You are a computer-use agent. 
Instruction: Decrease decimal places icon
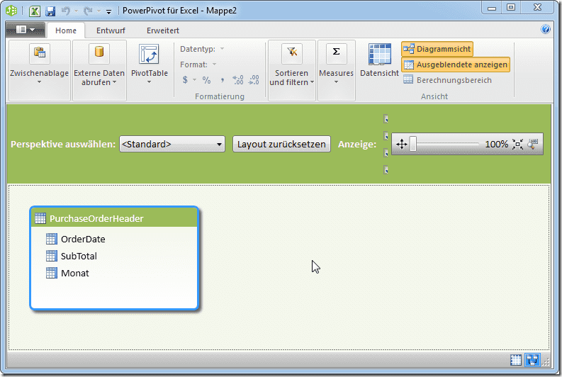coord(254,79)
